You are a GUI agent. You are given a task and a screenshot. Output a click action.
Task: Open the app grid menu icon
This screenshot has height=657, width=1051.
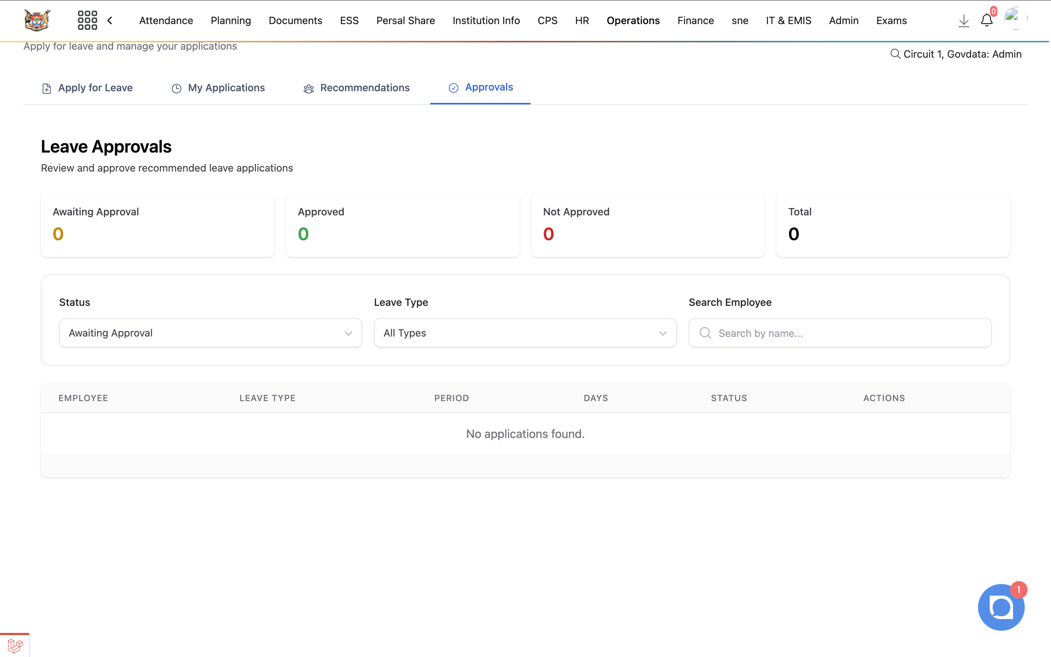[87, 20]
